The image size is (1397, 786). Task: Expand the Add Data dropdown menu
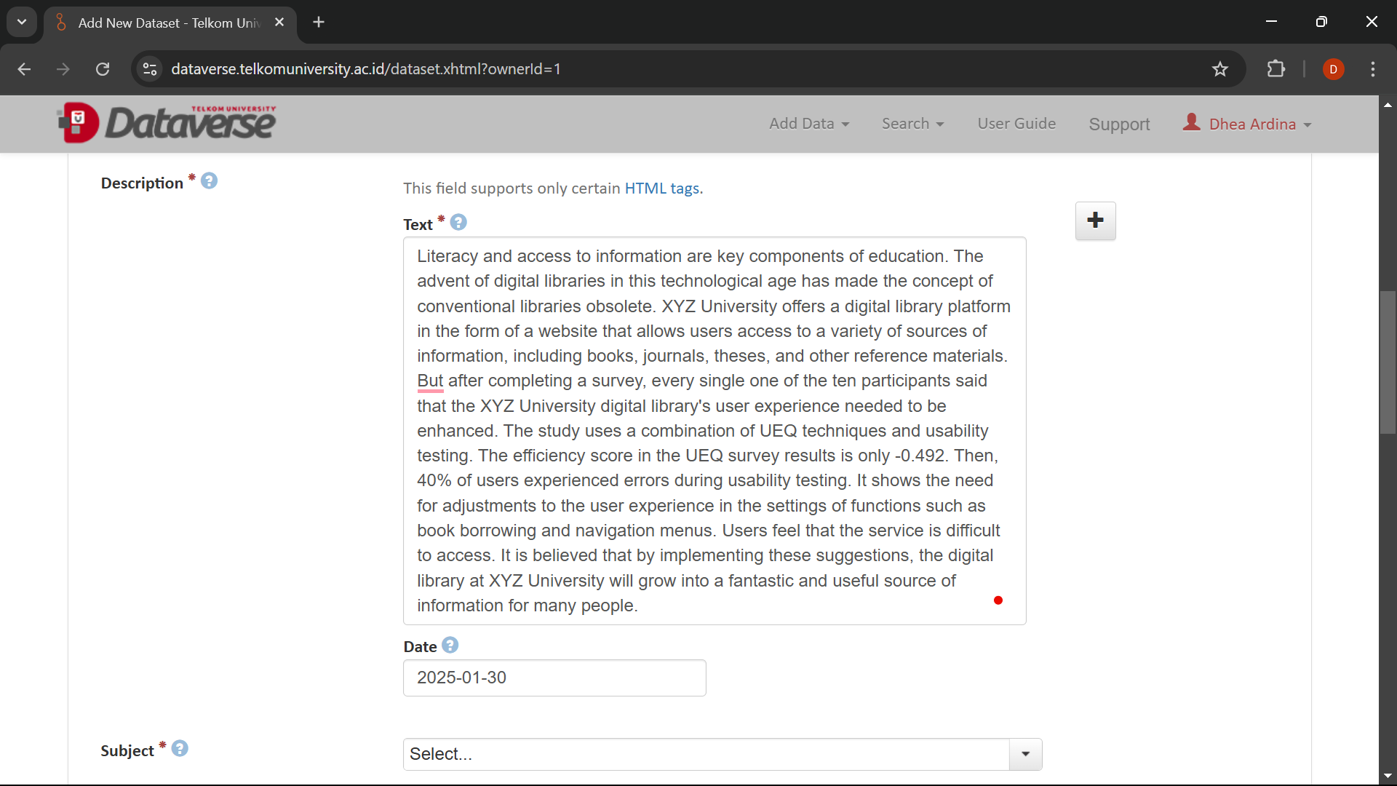(x=809, y=124)
